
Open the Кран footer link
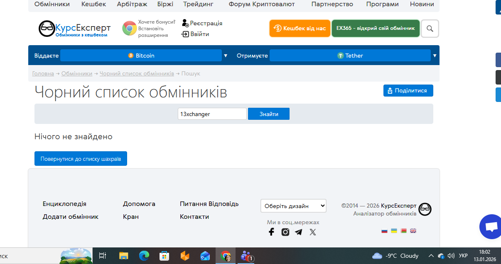pyautogui.click(x=131, y=217)
